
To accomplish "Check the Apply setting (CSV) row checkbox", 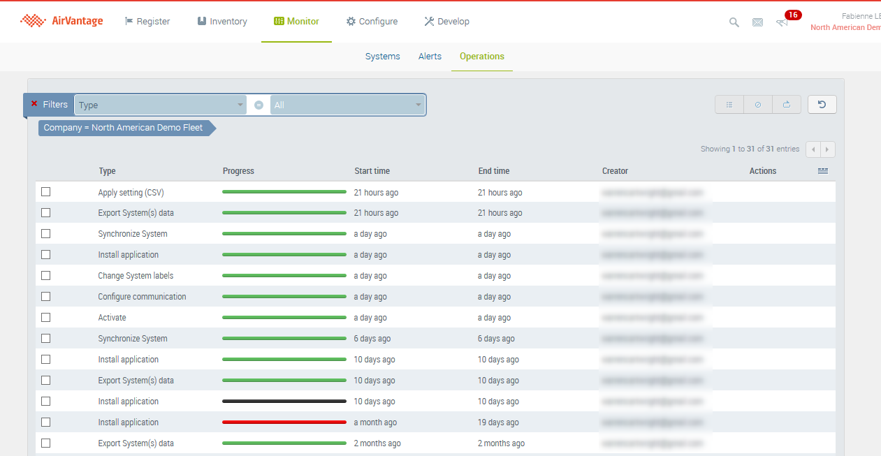I will [46, 192].
